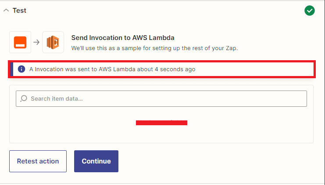
Task: Click the red redacted bar in results
Action: pos(161,123)
